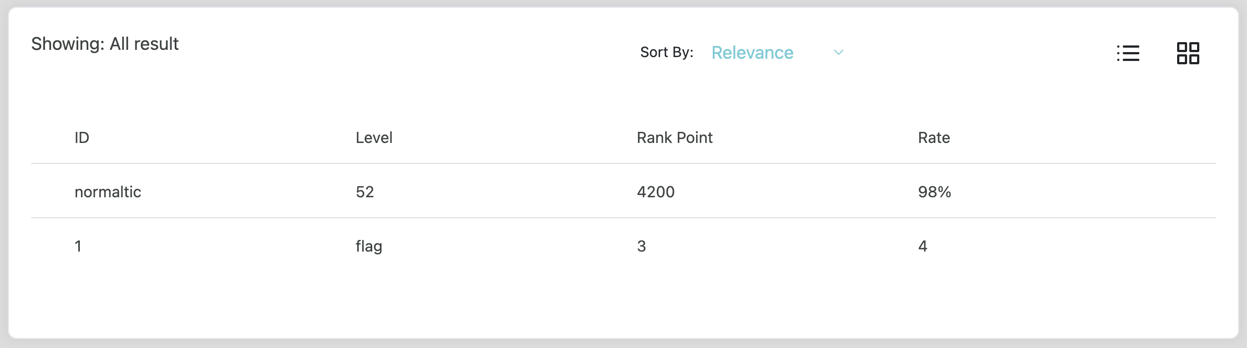Click the Rank Point column header

tap(675, 137)
